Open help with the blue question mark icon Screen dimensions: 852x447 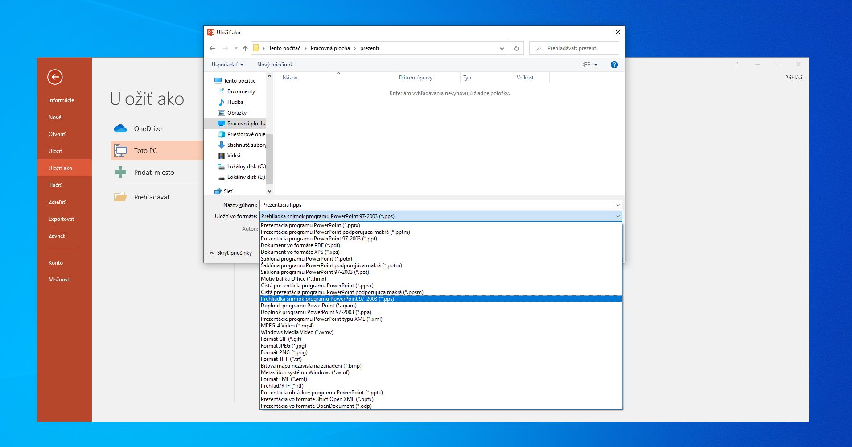click(x=614, y=65)
